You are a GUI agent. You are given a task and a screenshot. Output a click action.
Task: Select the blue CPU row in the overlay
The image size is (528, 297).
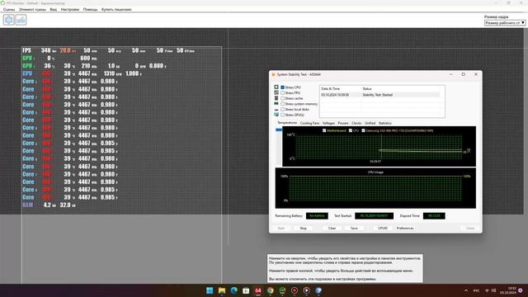pos(82,73)
